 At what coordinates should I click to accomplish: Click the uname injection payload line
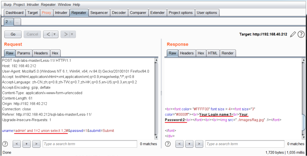pyautogui.click(x=58, y=131)
